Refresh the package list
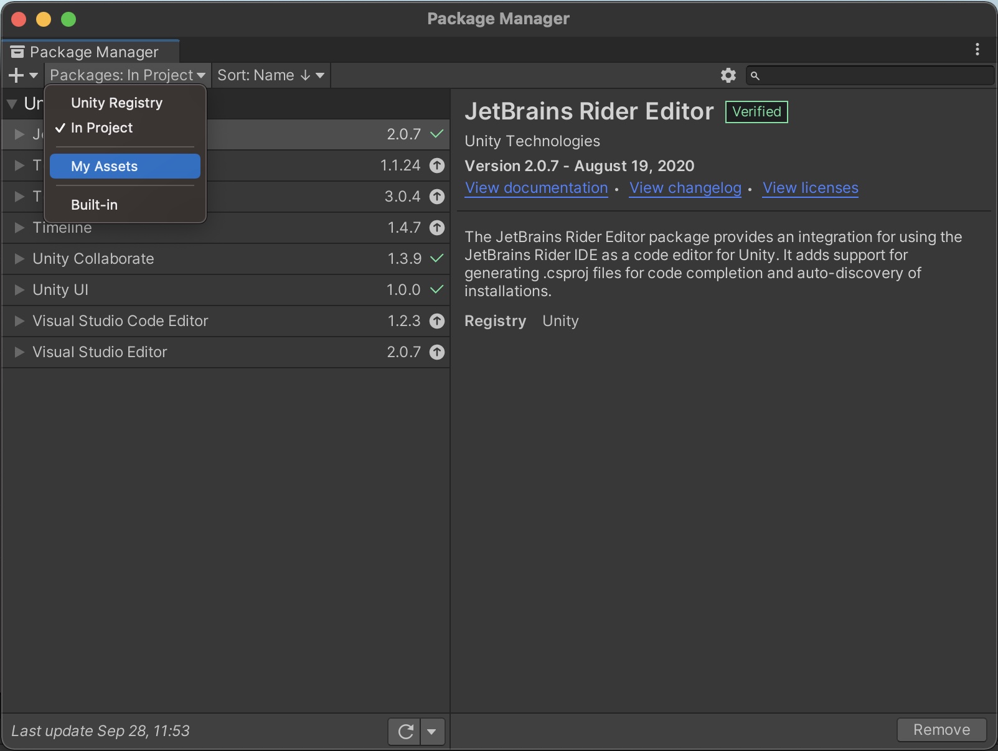Image resolution: width=998 pixels, height=751 pixels. (x=405, y=732)
